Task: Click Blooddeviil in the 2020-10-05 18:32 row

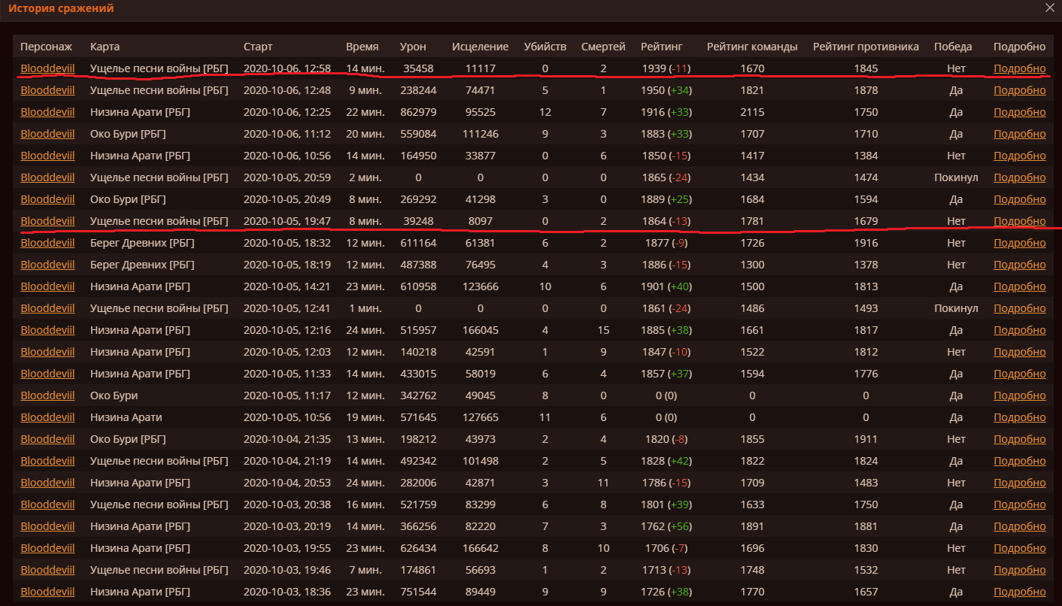Action: (x=47, y=243)
